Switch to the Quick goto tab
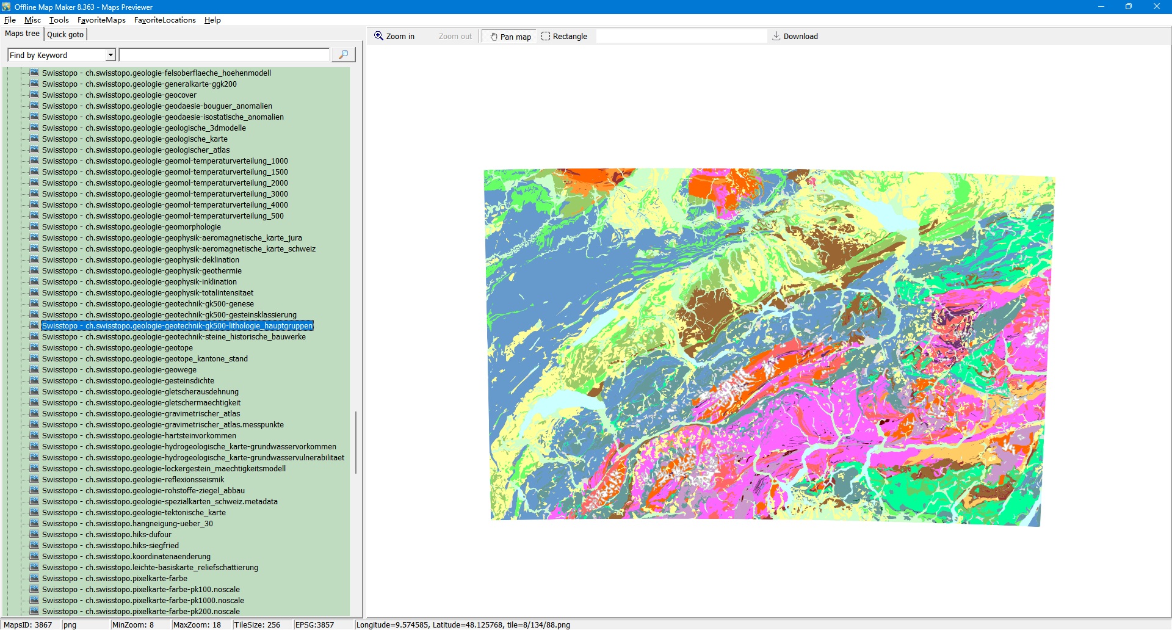 point(65,34)
